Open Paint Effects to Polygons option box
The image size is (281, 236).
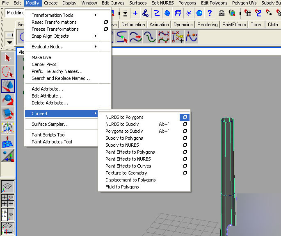pyautogui.click(x=185, y=152)
